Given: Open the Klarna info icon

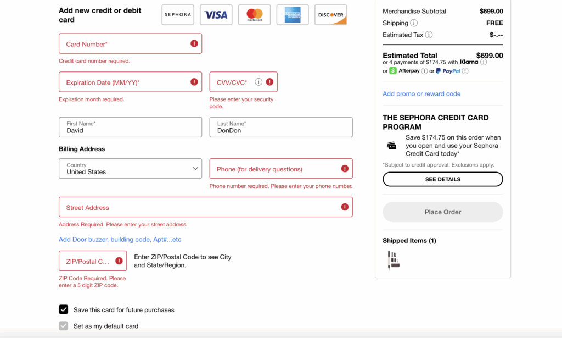Looking at the screenshot, I should (484, 62).
